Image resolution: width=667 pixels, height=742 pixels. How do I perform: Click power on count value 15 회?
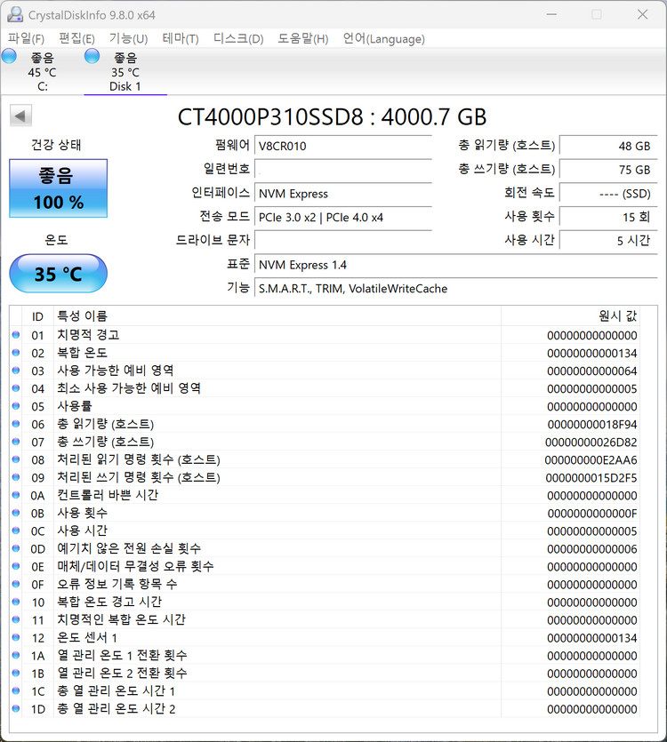[x=608, y=217]
